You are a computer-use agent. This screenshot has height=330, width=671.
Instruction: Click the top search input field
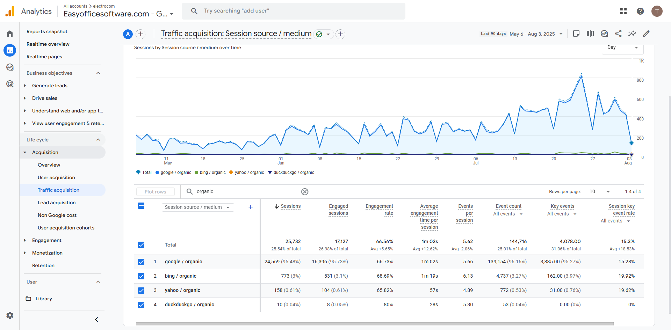pyautogui.click(x=294, y=11)
